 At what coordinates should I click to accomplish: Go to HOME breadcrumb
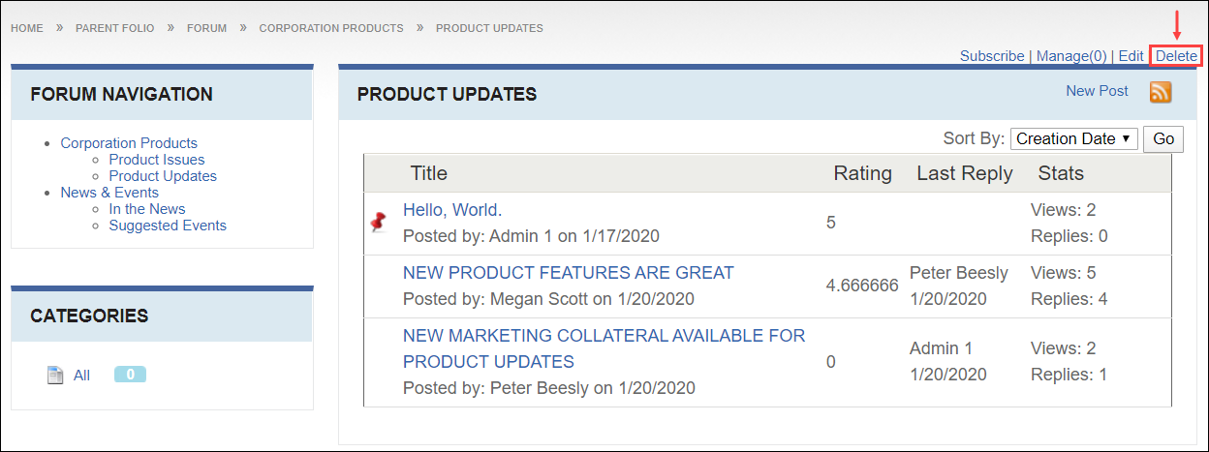point(27,28)
